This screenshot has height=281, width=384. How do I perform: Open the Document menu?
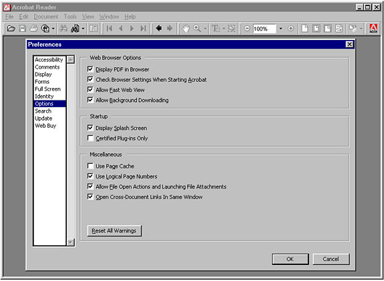click(x=46, y=17)
